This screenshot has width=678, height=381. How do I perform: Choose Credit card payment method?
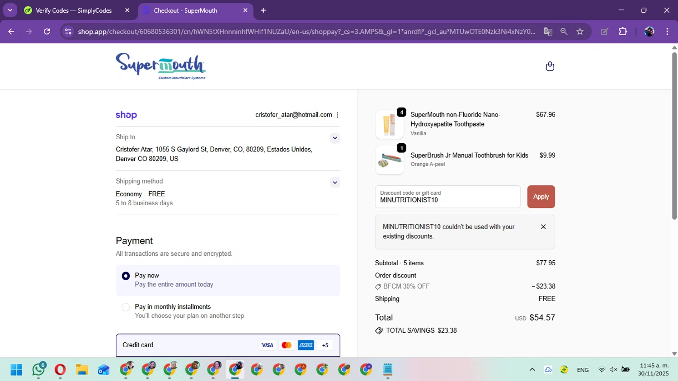click(228, 345)
